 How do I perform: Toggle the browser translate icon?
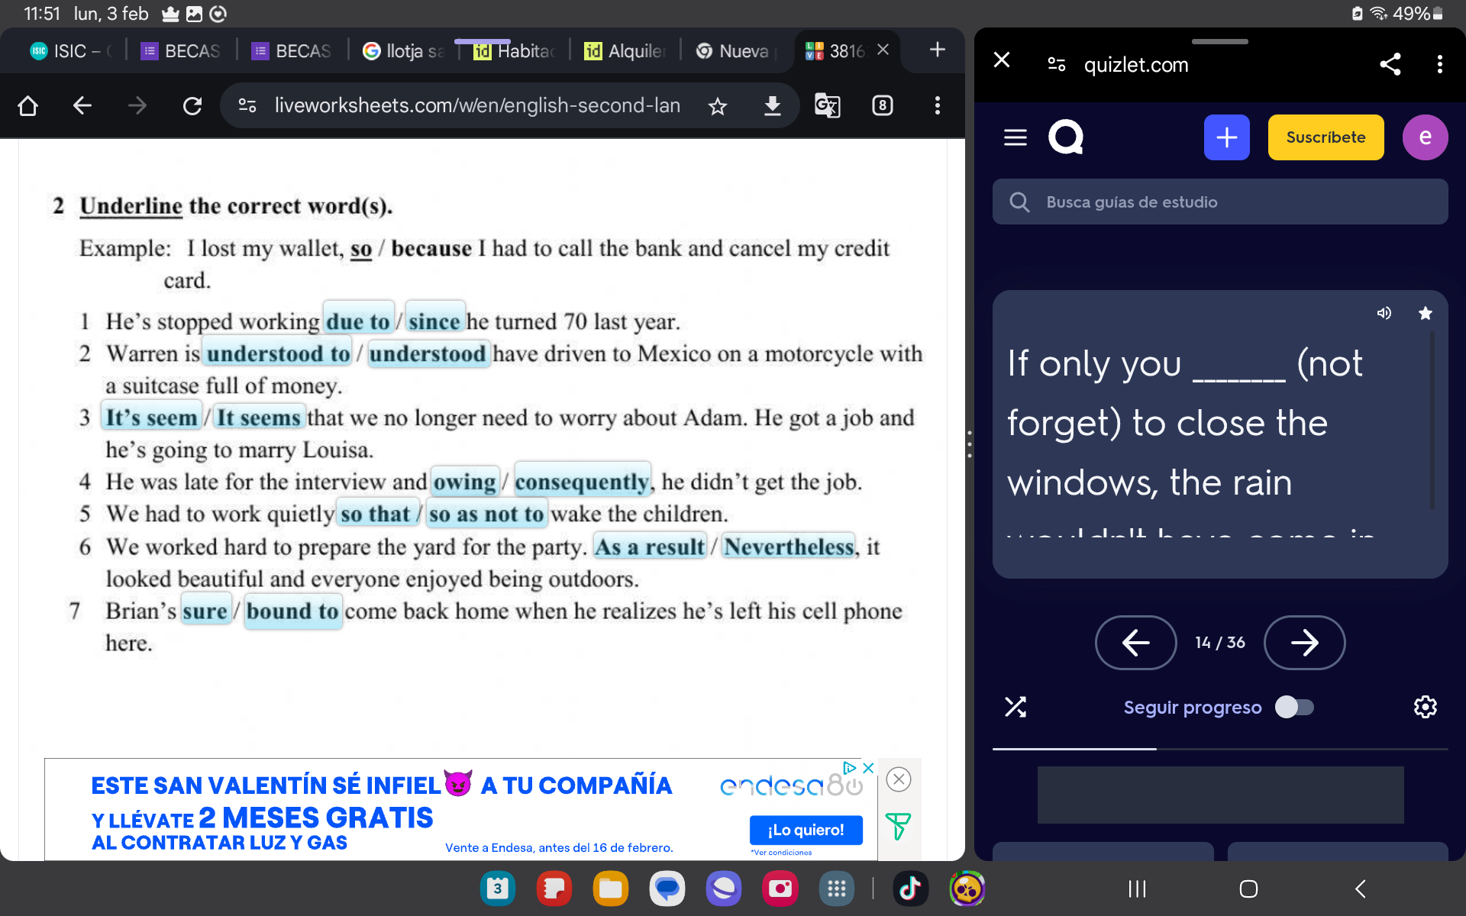[828, 105]
